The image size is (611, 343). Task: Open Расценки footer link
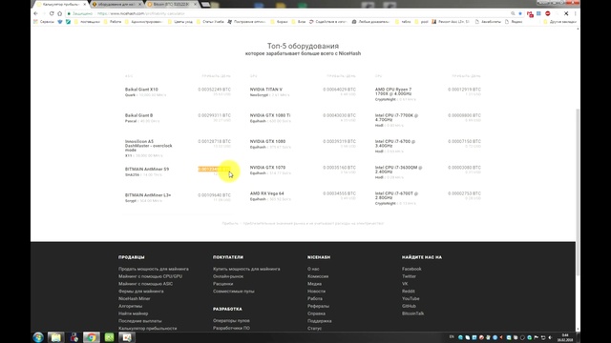[222, 284]
